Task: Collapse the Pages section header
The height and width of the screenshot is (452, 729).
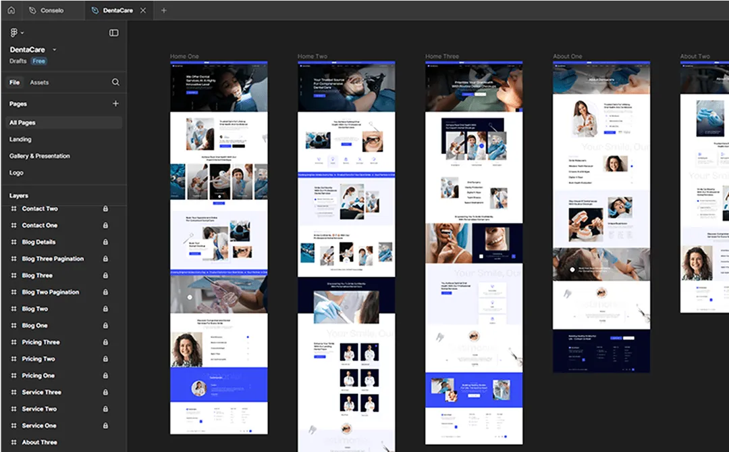Action: coord(18,104)
